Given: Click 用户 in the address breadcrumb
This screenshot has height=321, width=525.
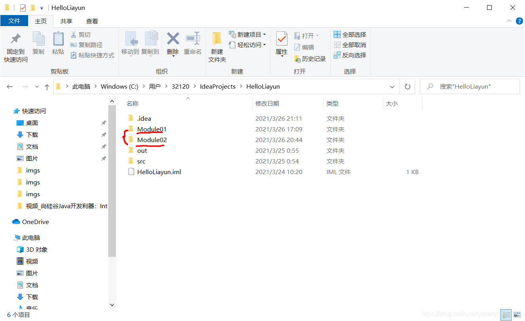Looking at the screenshot, I should [155, 87].
